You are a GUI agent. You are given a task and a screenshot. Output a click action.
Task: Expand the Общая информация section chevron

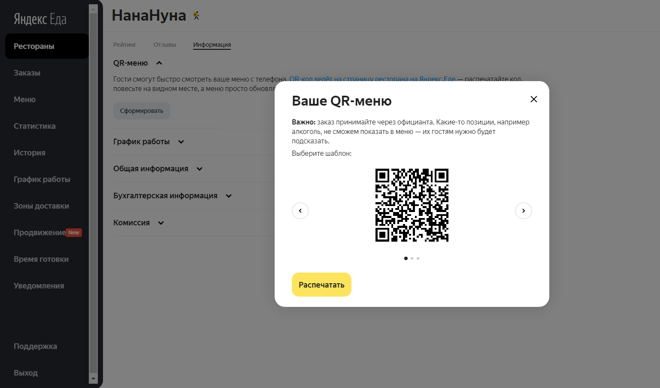tap(200, 169)
